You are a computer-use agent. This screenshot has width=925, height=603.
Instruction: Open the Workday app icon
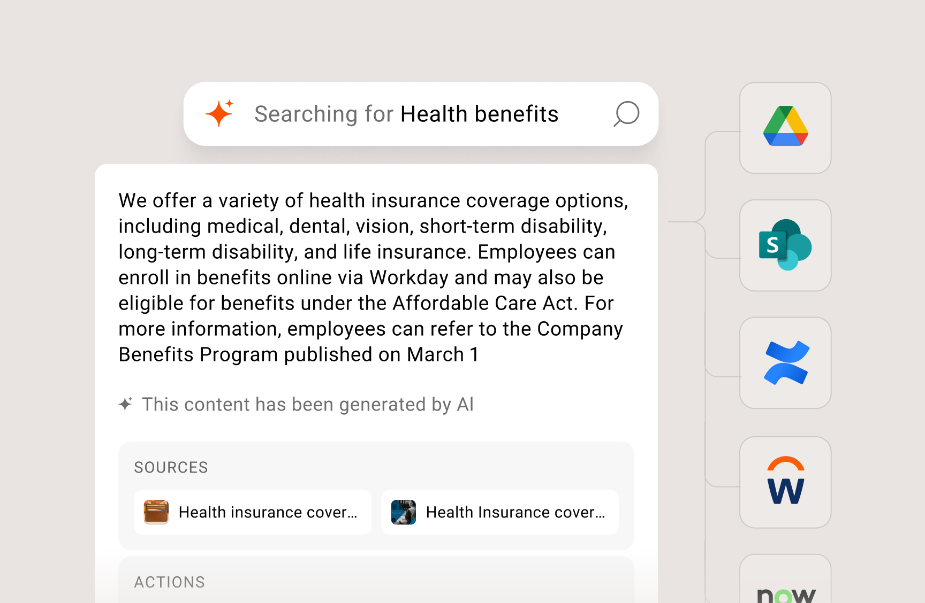pos(785,482)
